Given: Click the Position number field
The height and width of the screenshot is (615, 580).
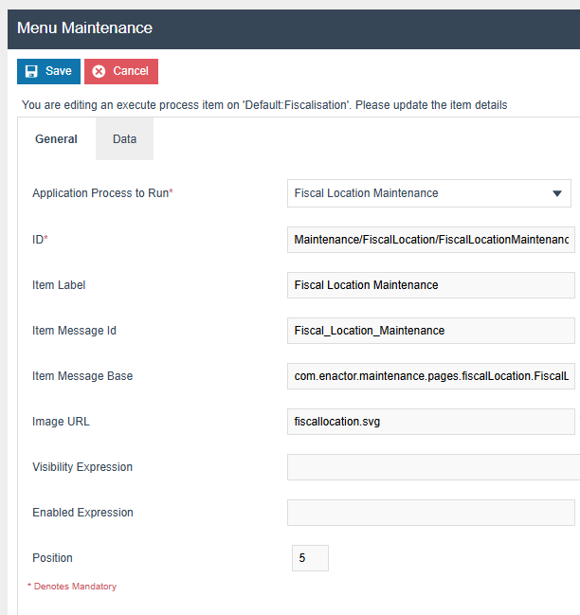Looking at the screenshot, I should [310, 558].
